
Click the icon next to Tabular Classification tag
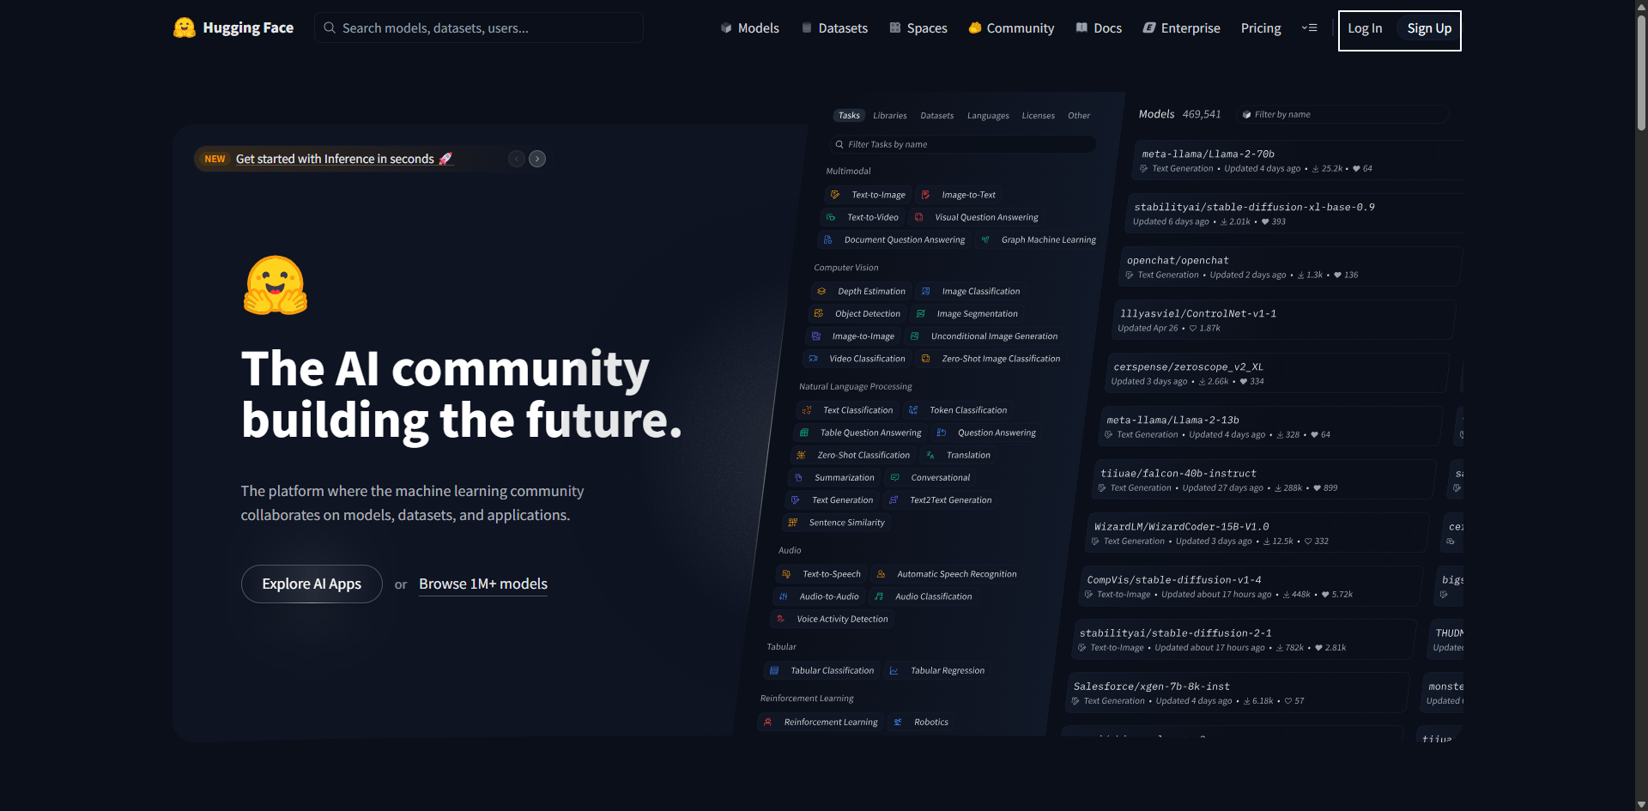pos(774,670)
